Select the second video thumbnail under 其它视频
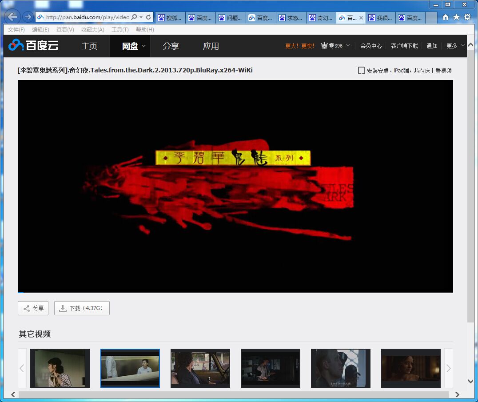 click(x=130, y=368)
